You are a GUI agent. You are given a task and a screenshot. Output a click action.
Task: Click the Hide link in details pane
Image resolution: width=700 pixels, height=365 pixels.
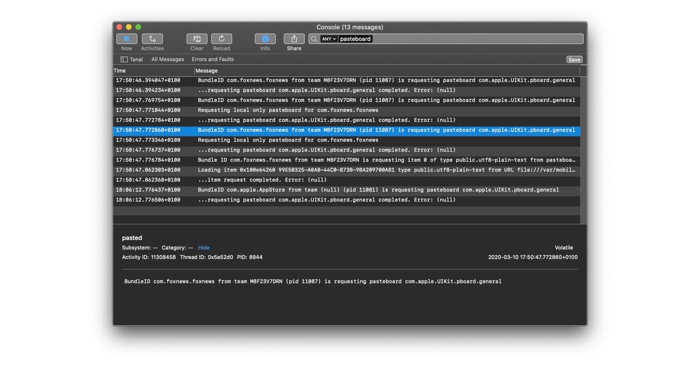pos(203,248)
